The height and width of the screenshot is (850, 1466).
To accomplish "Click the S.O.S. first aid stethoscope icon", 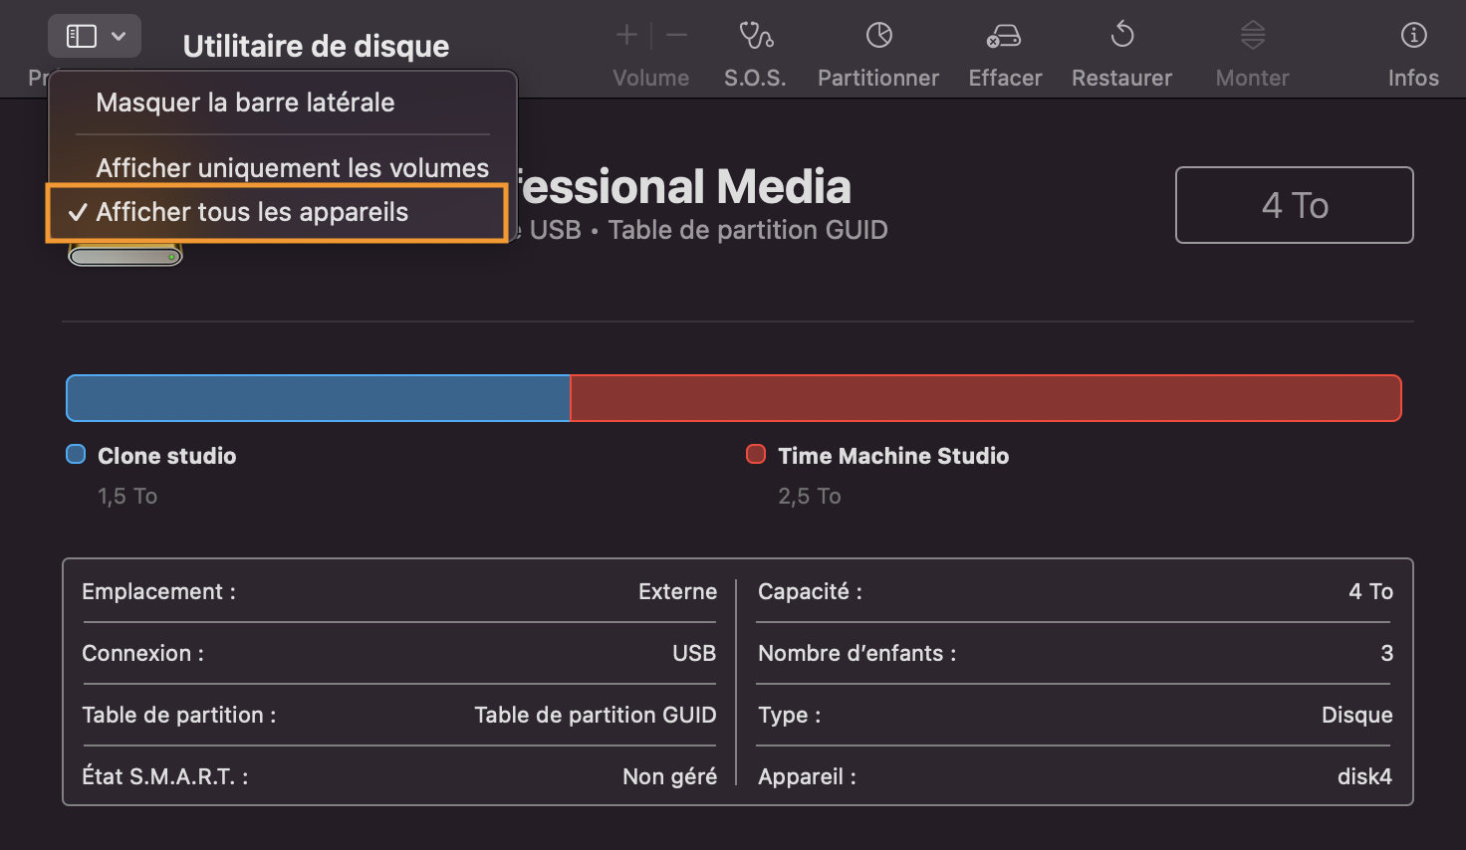I will point(756,37).
